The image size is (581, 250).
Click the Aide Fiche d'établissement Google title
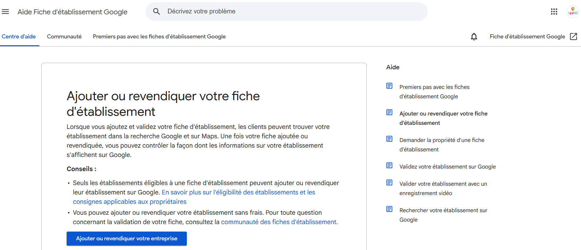coord(72,12)
